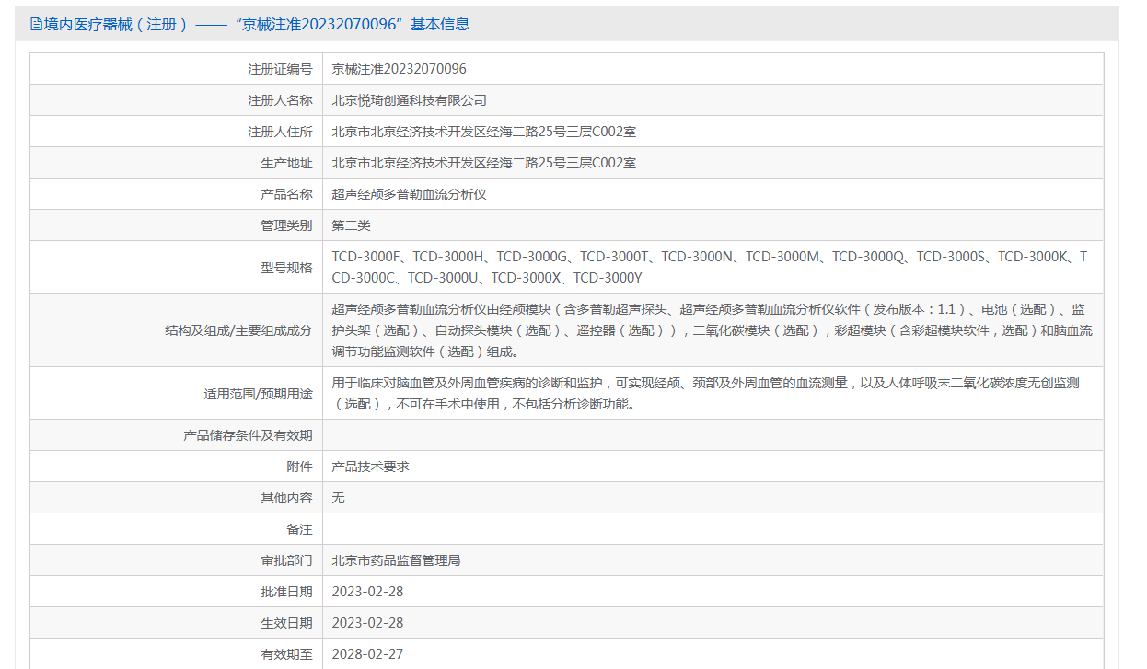Select 2023-02-28 in the 批准日期 row

[x=368, y=592]
